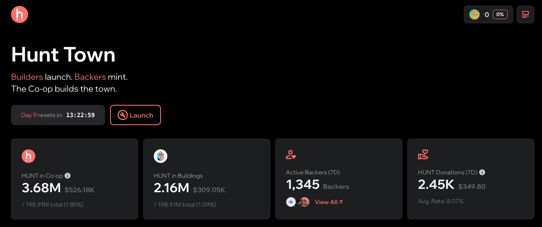Click the first backer avatar thumbnail
The image size is (542, 227).
coord(291,202)
